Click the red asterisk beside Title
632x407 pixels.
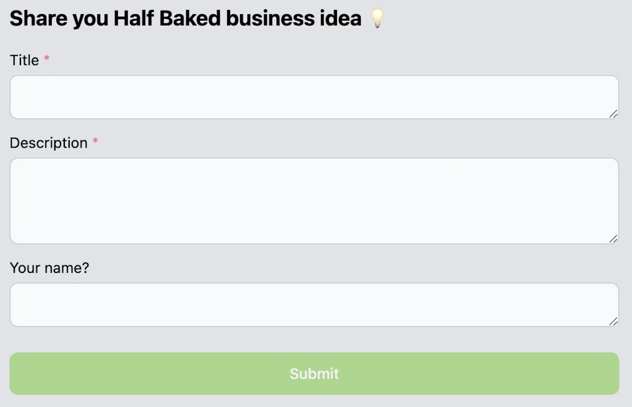click(48, 57)
